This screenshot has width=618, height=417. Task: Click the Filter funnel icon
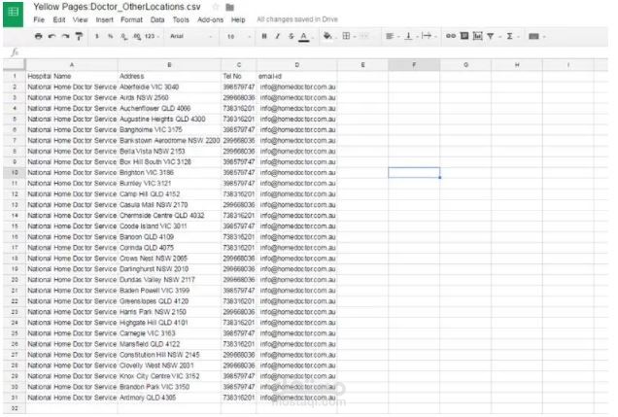tap(493, 36)
